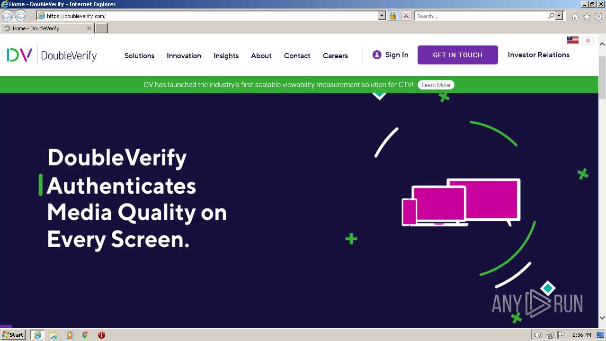Open Chrome taskbar icon
The width and height of the screenshot is (606, 341).
pos(86,335)
